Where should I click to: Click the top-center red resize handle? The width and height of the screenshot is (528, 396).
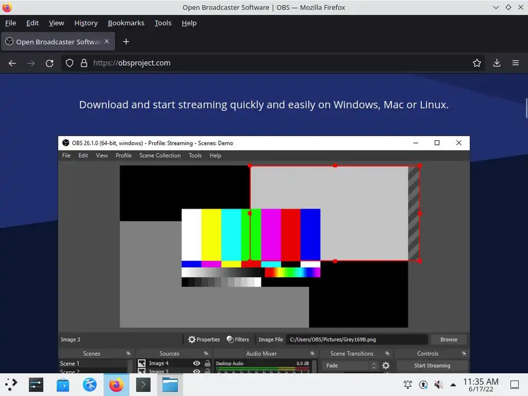point(335,166)
